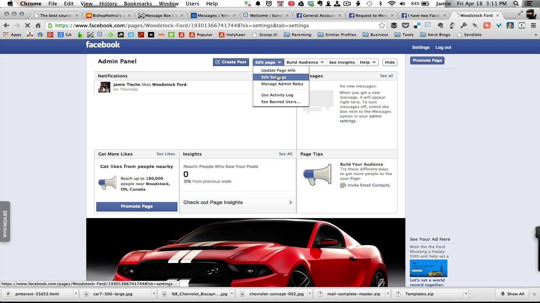Open macOS Spotlight search icon
Viewport: 540px width, 303px height.
click(x=516, y=4)
